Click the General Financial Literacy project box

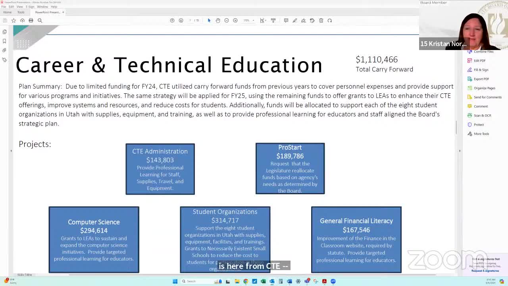(x=356, y=240)
